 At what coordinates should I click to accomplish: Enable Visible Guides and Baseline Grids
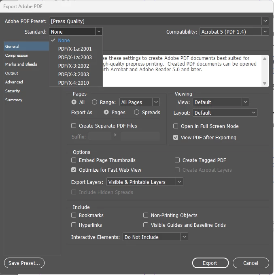tap(146, 225)
